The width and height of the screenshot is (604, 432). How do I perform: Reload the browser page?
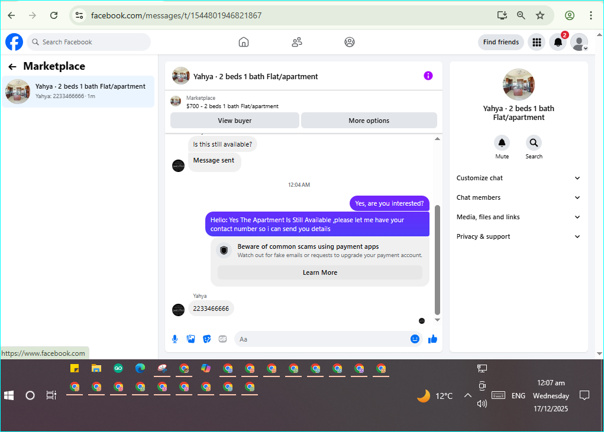coord(54,15)
